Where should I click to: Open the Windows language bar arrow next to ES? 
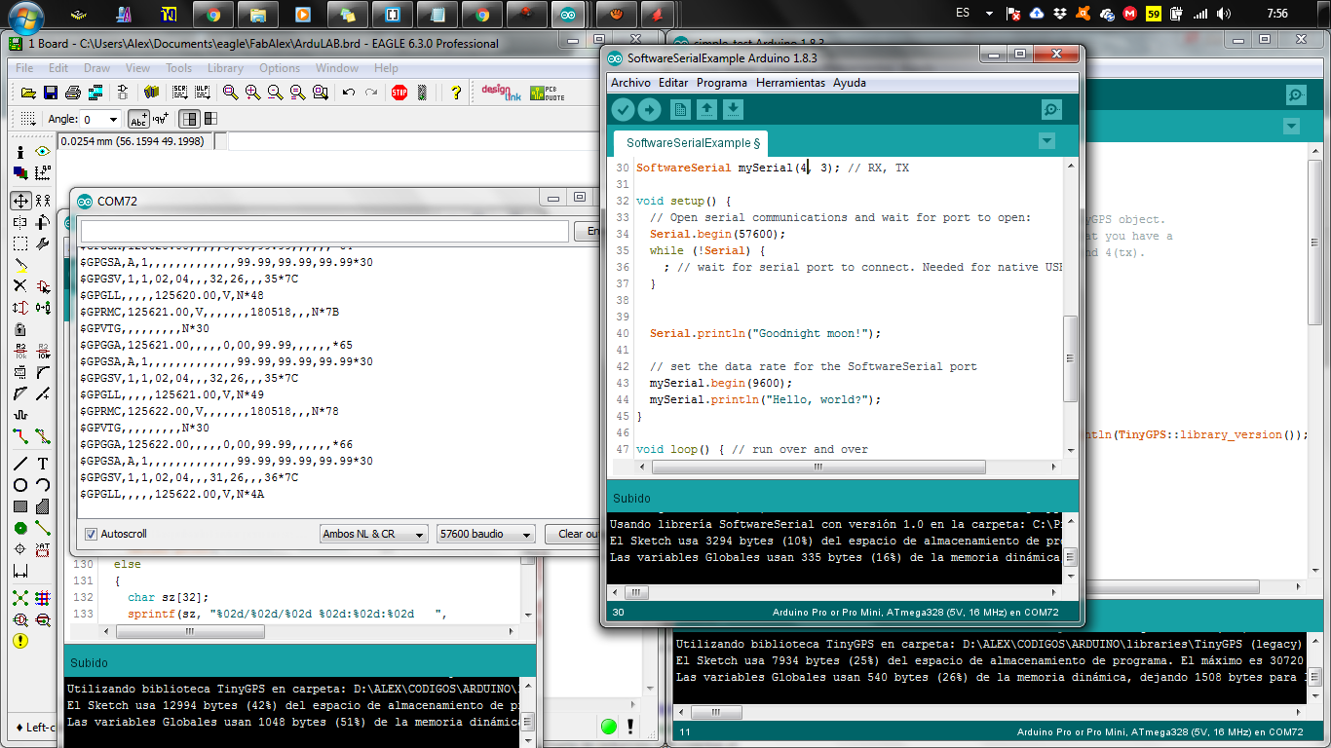990,14
